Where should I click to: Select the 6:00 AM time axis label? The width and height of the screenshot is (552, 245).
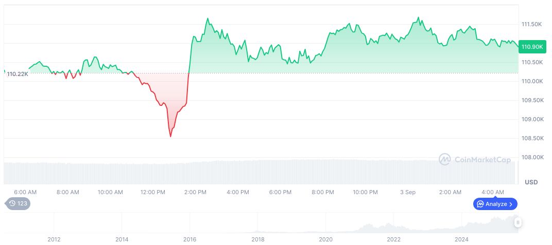coord(25,192)
